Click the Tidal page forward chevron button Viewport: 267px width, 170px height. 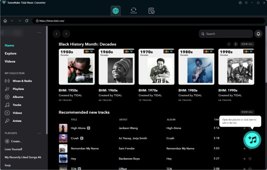click(x=66, y=34)
